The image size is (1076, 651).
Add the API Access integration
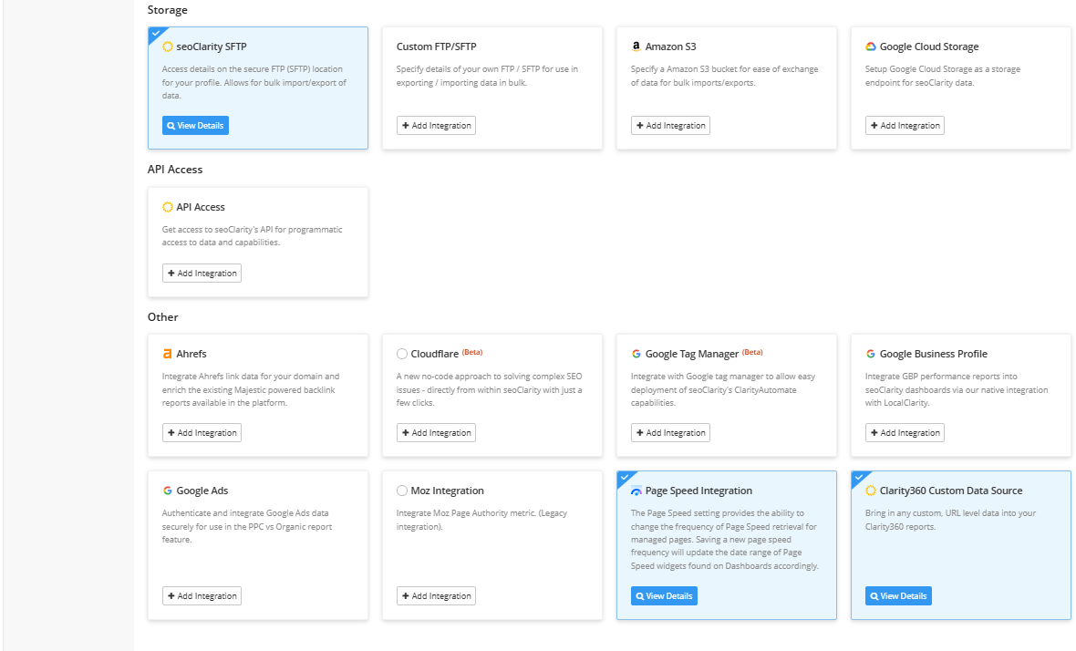[x=202, y=274]
